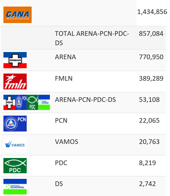The image size is (170, 196).
Task: Click the FMLN party name
Action: coord(64,79)
